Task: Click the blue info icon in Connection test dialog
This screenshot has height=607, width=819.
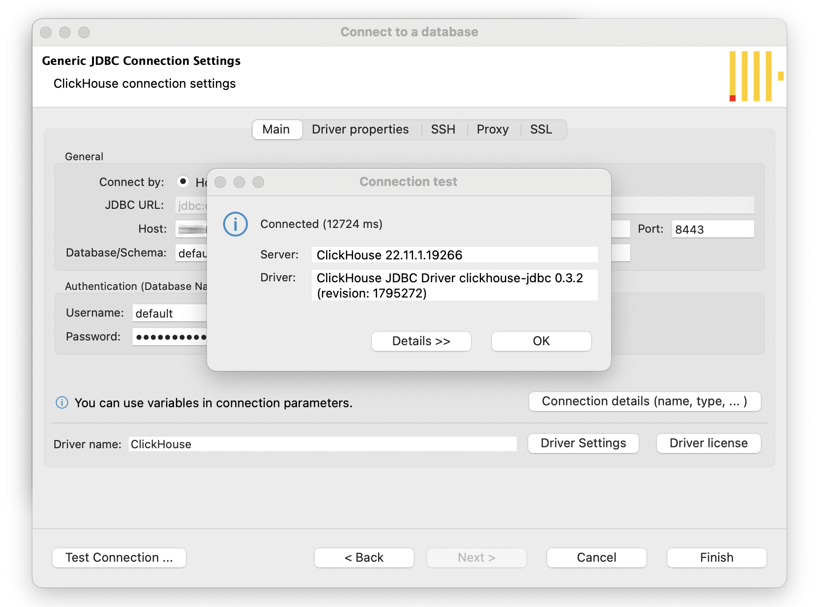Action: (x=235, y=224)
